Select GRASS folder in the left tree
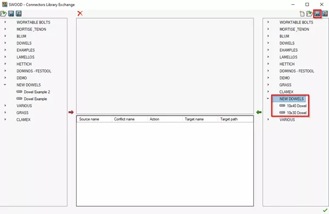This screenshot has width=329, height=214. pyautogui.click(x=22, y=113)
